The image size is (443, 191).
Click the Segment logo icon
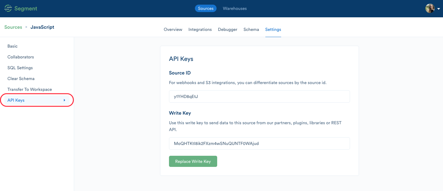[8, 8]
